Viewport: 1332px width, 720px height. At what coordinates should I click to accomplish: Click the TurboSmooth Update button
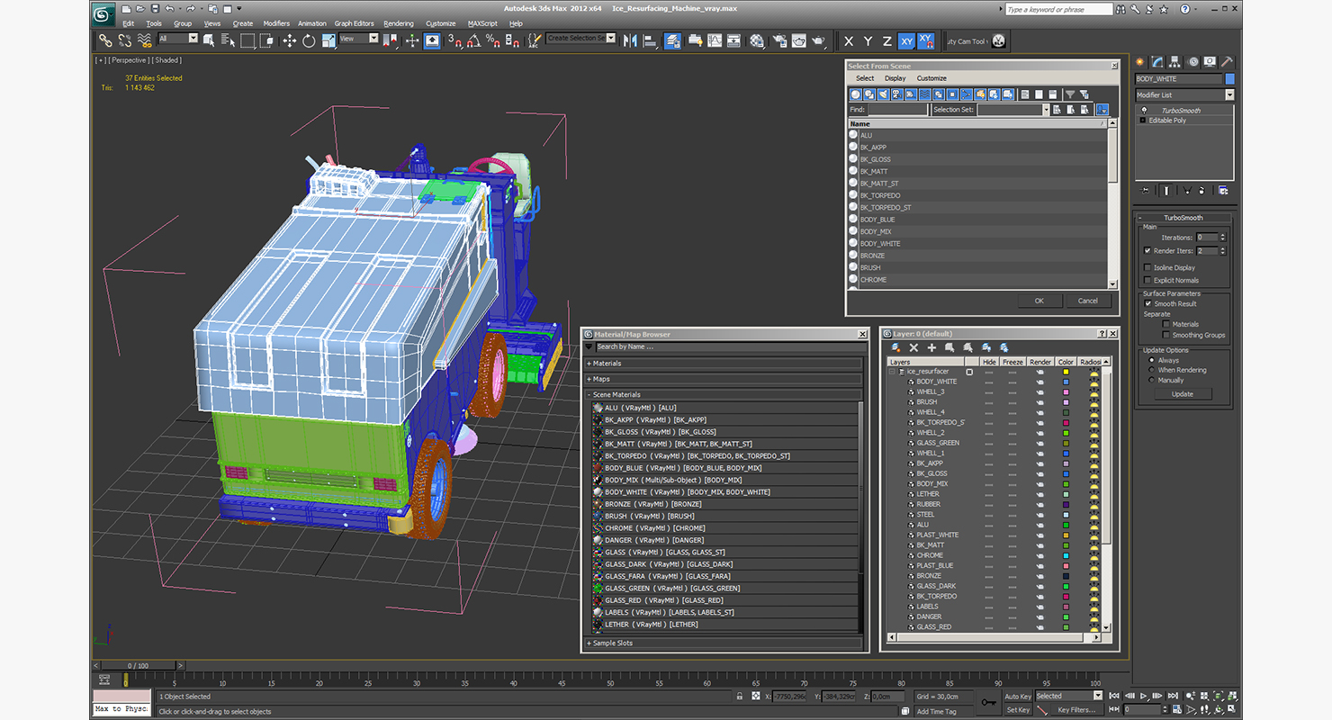pyautogui.click(x=1183, y=393)
